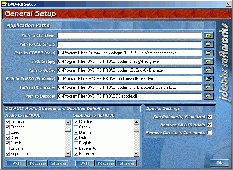
Task: Toggle Esperanto in Audio to REMOVE list
Action: 7,154
